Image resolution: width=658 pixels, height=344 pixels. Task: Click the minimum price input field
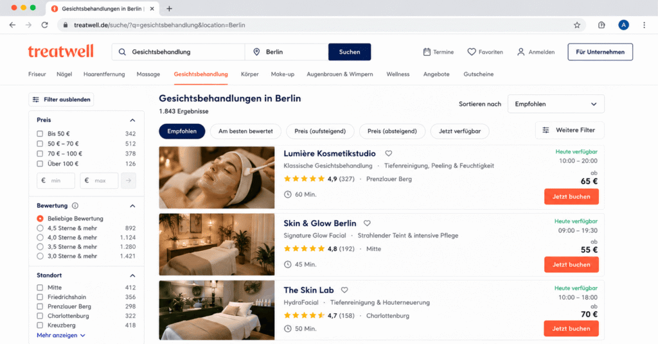(x=56, y=180)
